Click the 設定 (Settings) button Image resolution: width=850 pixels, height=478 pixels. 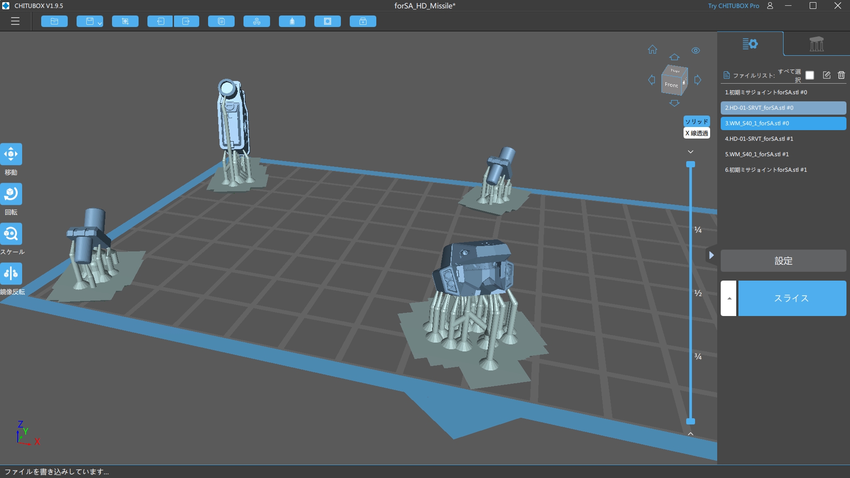[x=783, y=261]
